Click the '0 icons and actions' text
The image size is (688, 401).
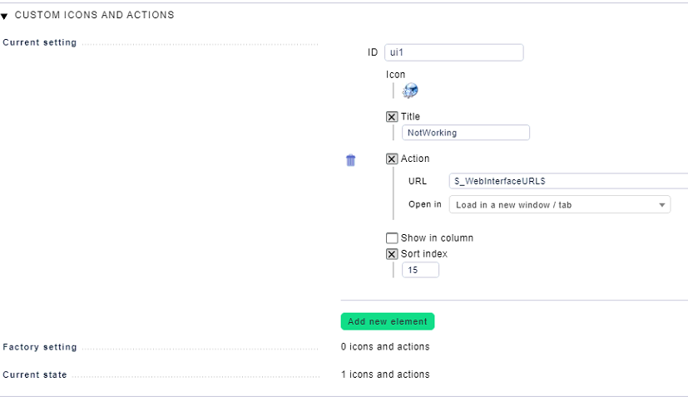pos(385,347)
